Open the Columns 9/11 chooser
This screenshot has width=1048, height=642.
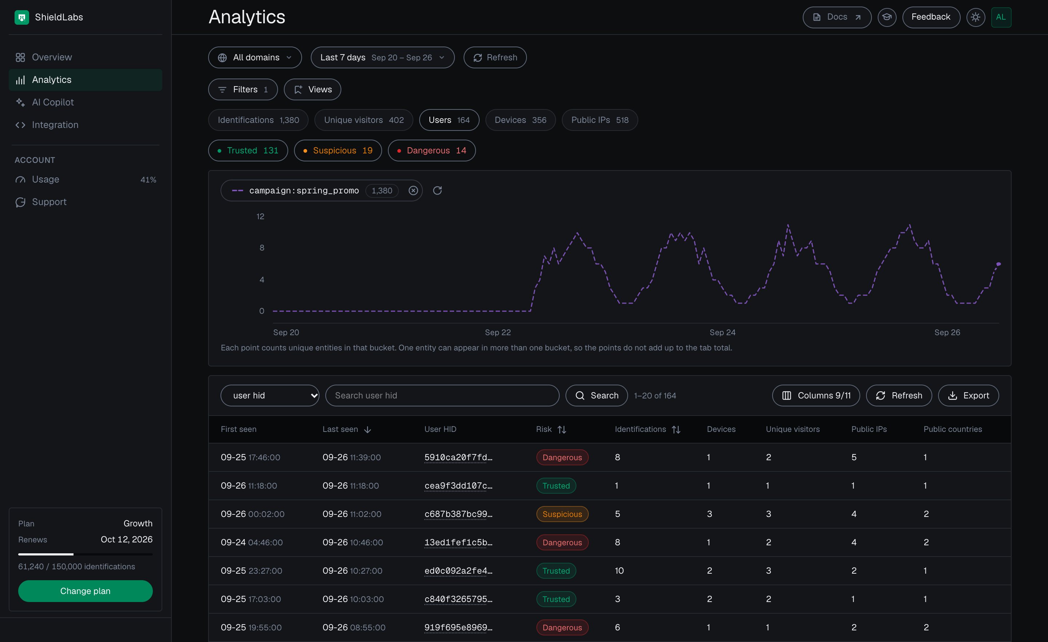[816, 396]
